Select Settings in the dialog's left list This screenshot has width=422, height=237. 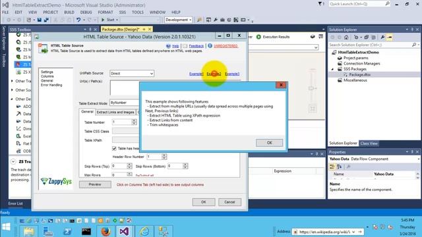click(x=47, y=72)
